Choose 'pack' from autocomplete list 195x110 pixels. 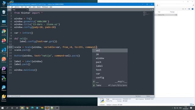coord(110,62)
